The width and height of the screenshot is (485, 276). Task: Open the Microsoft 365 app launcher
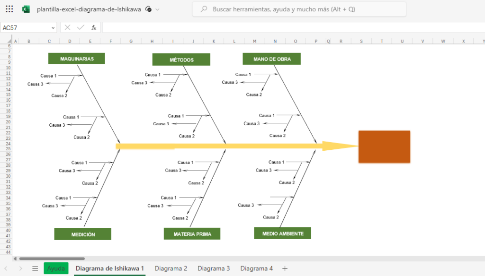point(9,9)
